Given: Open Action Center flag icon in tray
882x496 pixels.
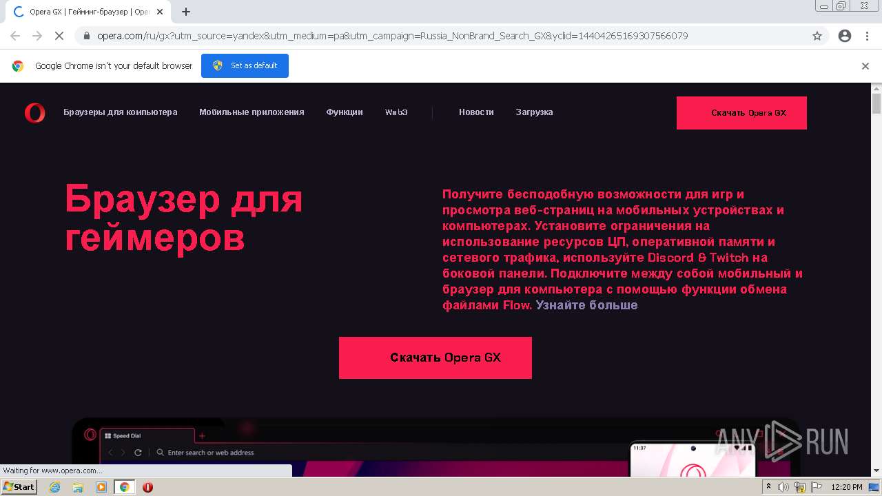Looking at the screenshot, I should coord(816,487).
